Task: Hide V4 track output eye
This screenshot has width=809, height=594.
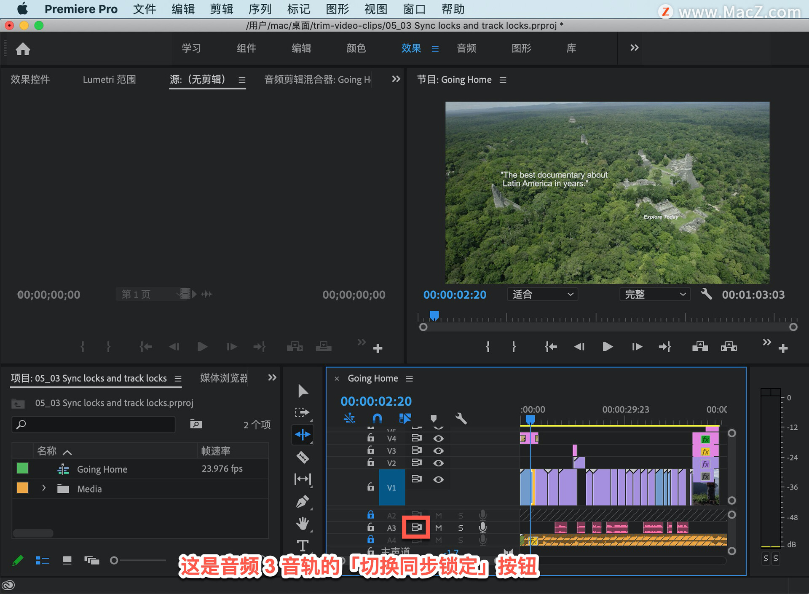Action: click(438, 439)
